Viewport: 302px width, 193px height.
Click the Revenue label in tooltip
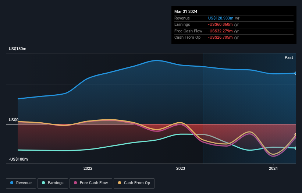tap(182, 18)
